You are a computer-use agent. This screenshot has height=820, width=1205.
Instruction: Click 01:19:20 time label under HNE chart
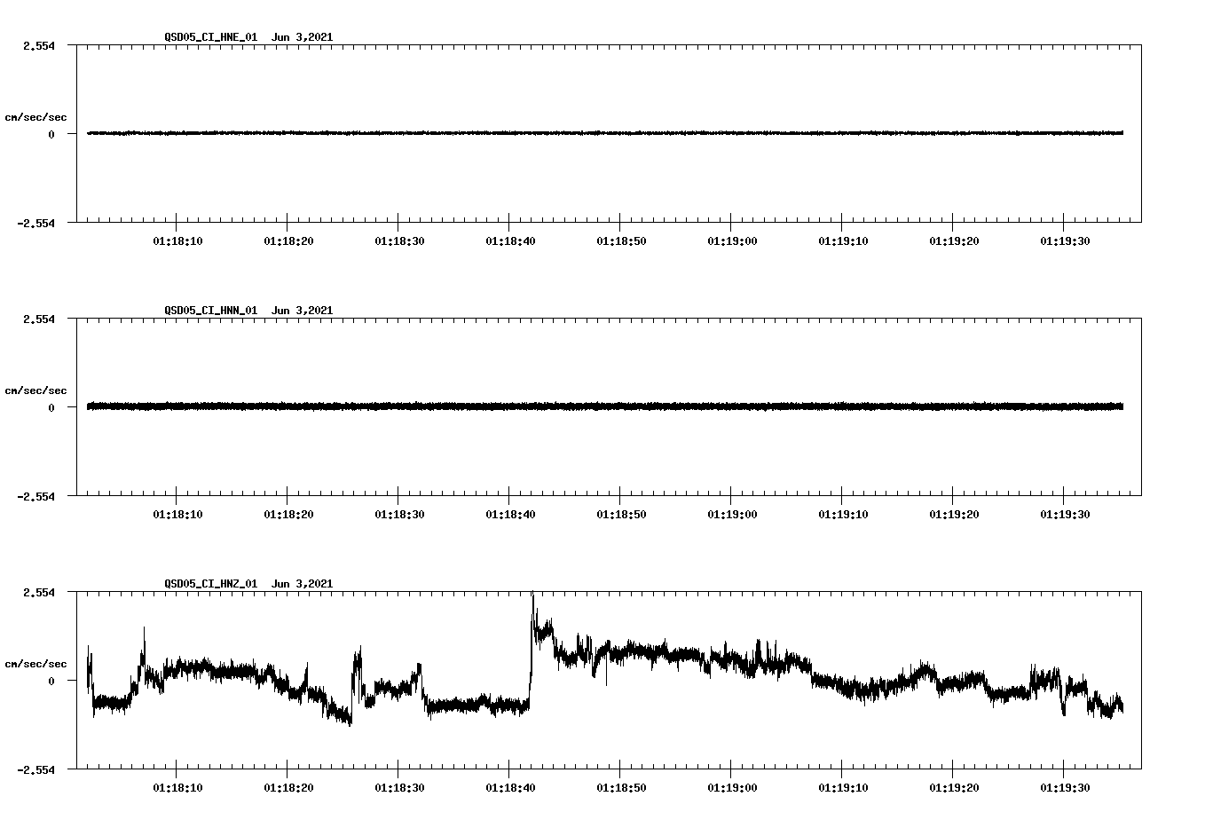pos(954,240)
